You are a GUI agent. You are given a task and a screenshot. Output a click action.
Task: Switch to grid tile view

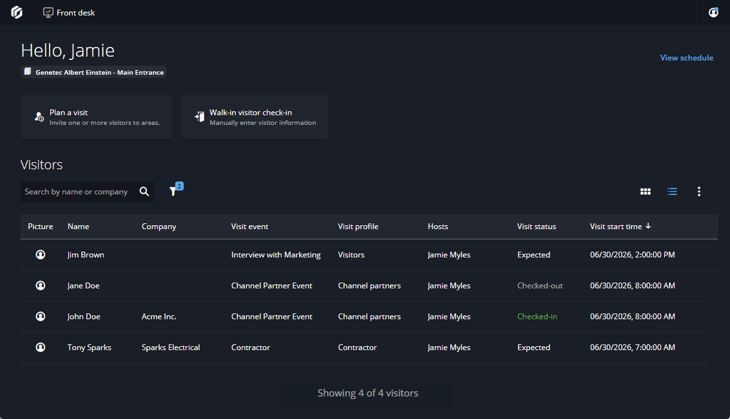point(645,192)
